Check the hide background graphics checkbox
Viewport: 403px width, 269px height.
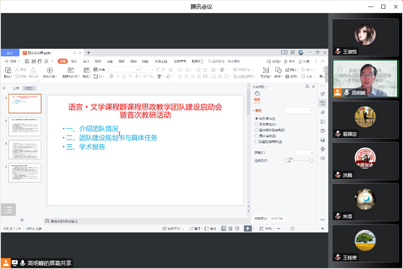(x=256, y=142)
